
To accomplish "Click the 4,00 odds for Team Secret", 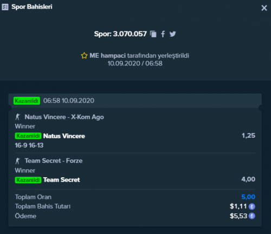I will pos(248,179).
